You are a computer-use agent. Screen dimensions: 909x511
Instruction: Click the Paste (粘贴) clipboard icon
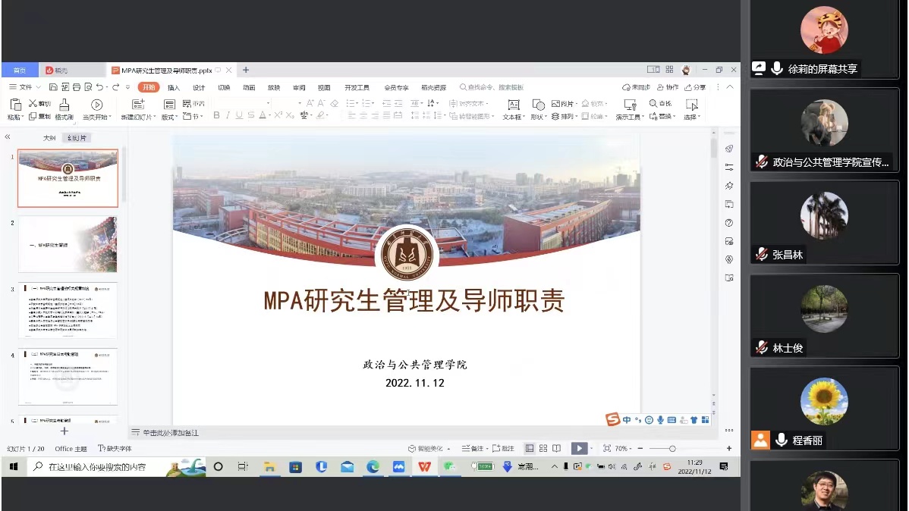click(15, 105)
